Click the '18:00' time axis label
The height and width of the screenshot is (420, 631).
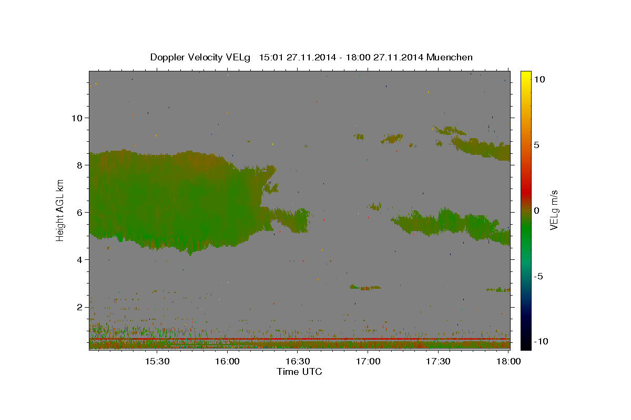(x=508, y=361)
